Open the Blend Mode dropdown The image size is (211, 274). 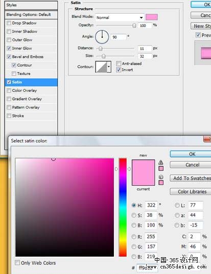click(120, 17)
